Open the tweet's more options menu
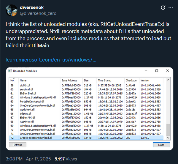The width and height of the screenshot is (178, 164). 171,7
